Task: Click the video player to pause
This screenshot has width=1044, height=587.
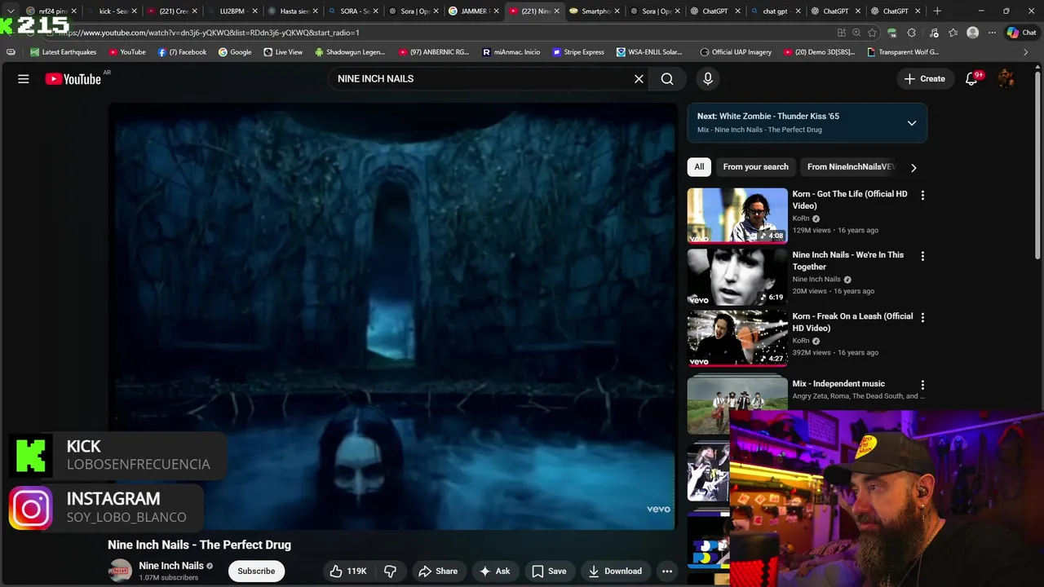Action: coord(392,316)
